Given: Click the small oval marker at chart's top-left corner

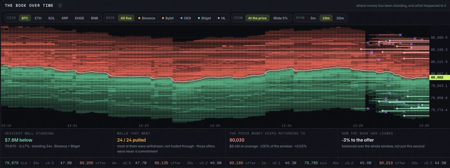Looking at the screenshot, I should [x=6, y=29].
